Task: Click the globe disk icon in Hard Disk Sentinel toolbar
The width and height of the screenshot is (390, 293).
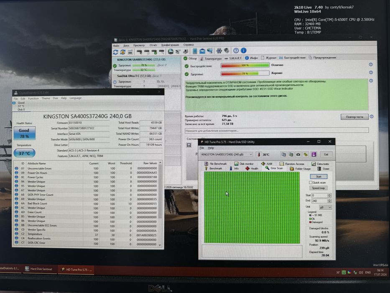Action: pyautogui.click(x=171, y=51)
